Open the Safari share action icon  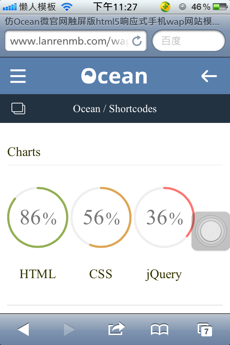click(x=116, y=329)
